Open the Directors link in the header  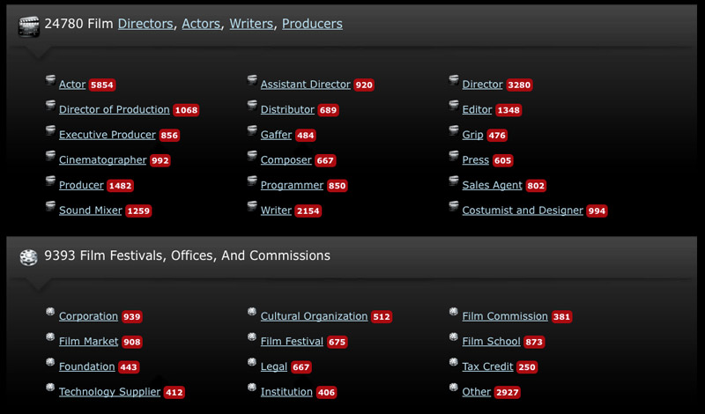(x=145, y=24)
